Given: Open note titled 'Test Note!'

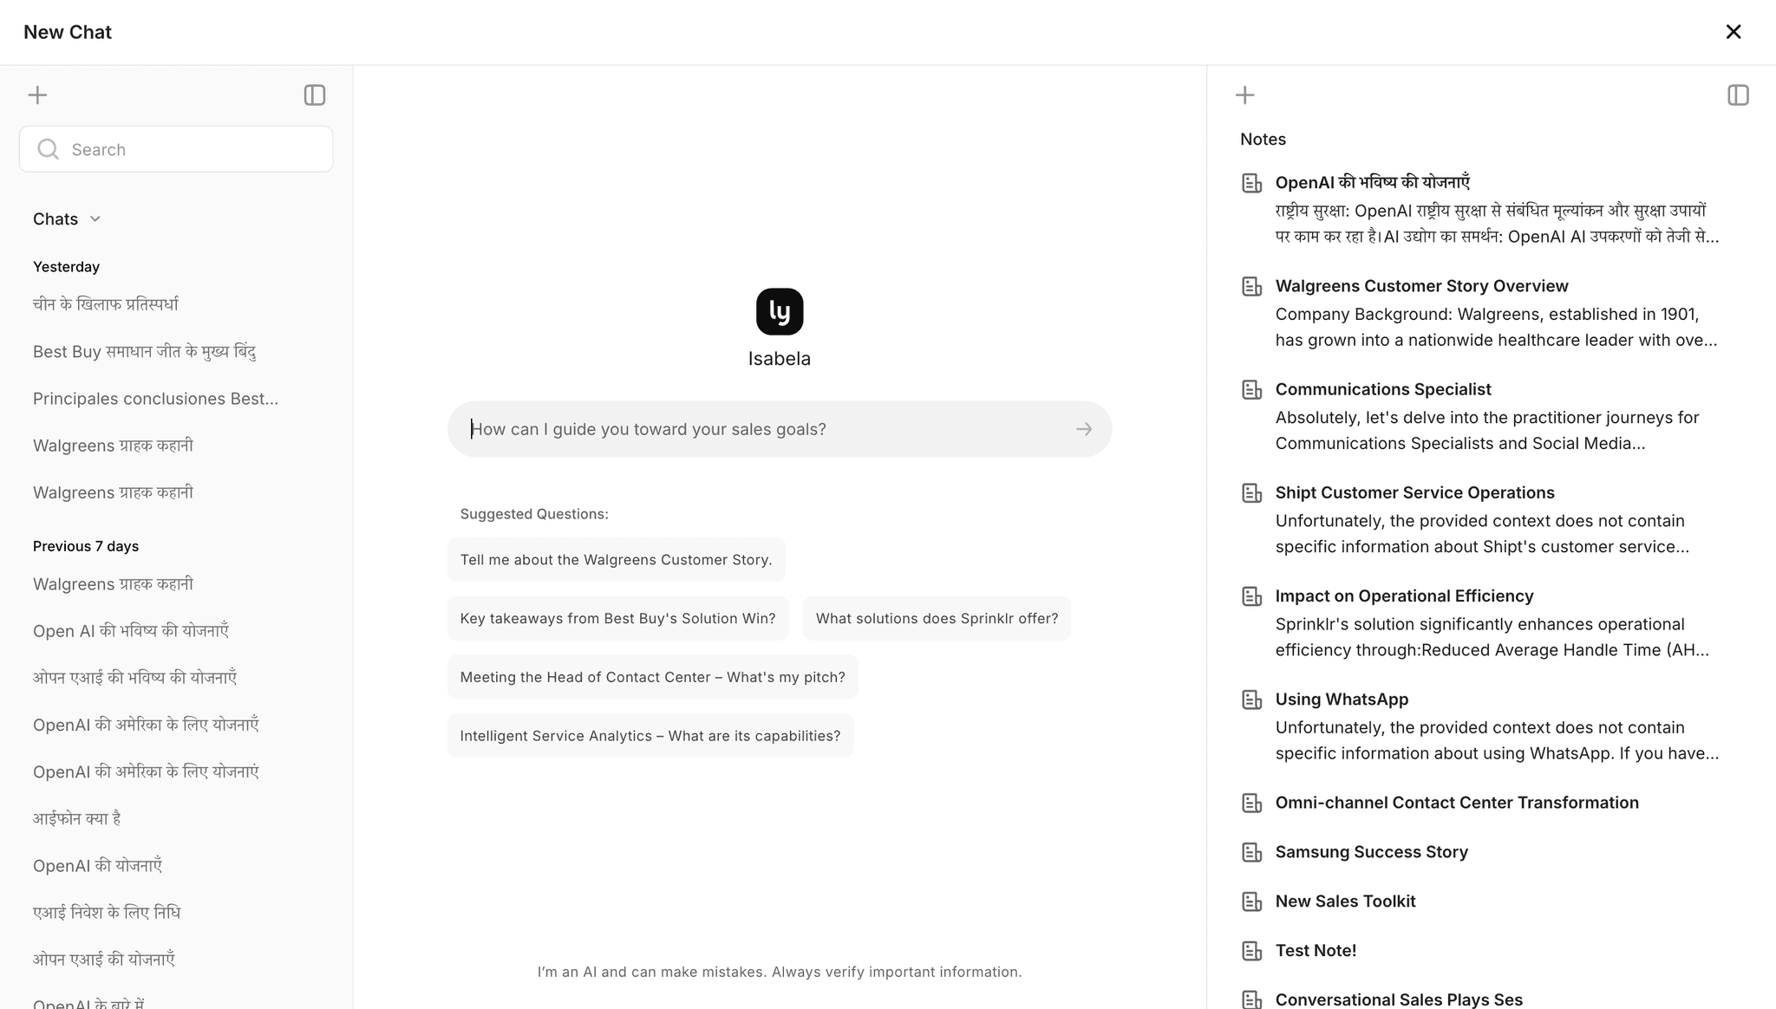Looking at the screenshot, I should tap(1316, 951).
